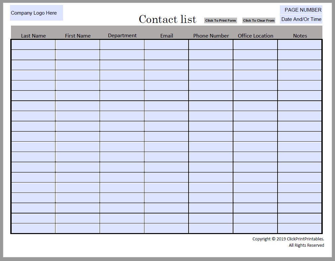Screen dimensions: 335x261
Task: Click the ClickPrintPrintables copyright text
Action: [288, 239]
